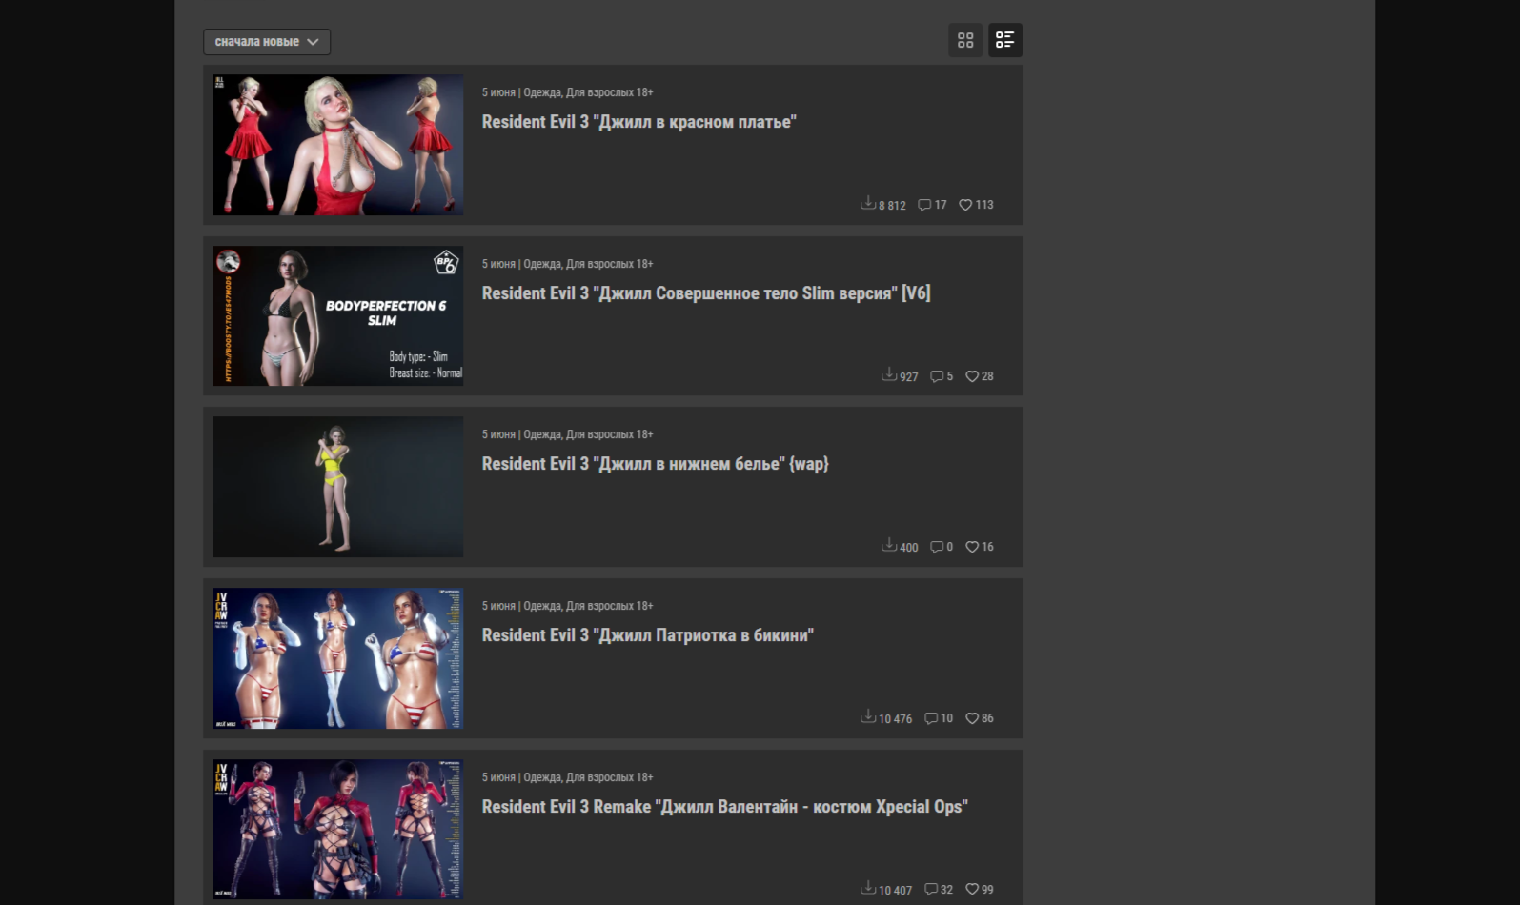Image resolution: width=1520 pixels, height=905 pixels.
Task: Click the "99" likes count
Action: point(987,890)
